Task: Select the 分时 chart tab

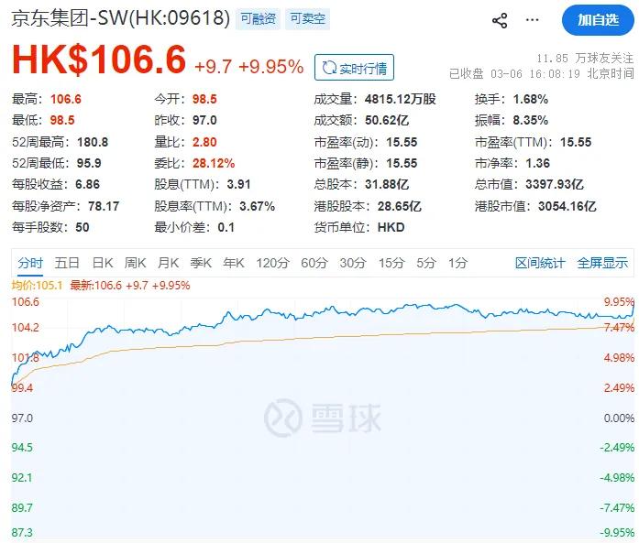Action: 30,263
